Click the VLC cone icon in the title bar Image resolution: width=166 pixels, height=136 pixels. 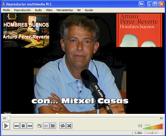pos(4,4)
